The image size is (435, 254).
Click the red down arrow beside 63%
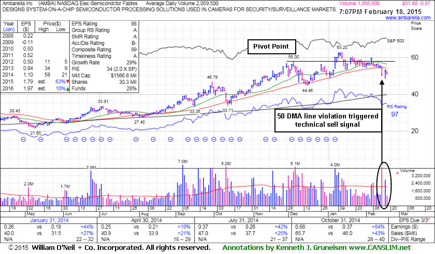[x=68, y=82]
